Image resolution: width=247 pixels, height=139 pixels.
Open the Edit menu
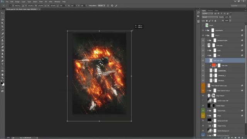(12, 2)
